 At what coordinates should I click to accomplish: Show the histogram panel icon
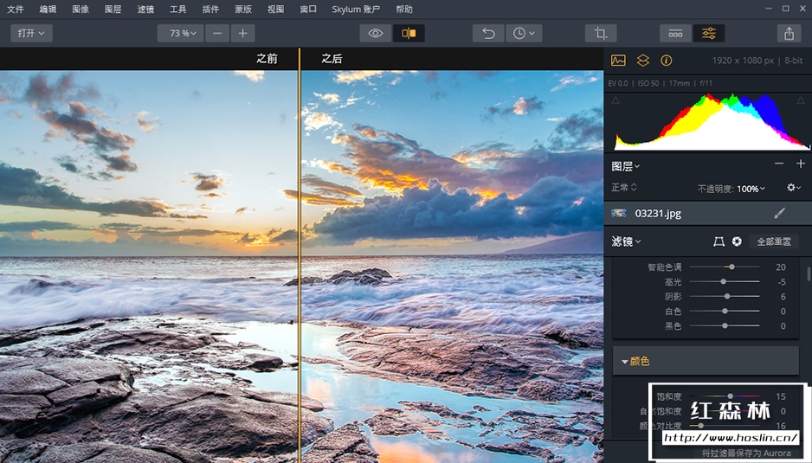tap(618, 60)
